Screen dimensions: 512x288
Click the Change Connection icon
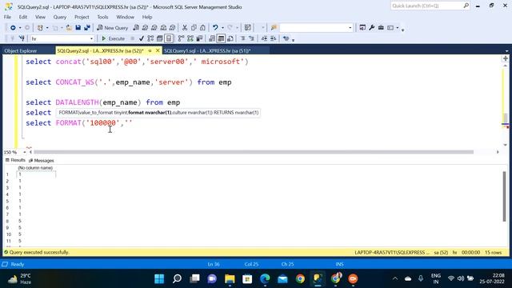click(22, 38)
